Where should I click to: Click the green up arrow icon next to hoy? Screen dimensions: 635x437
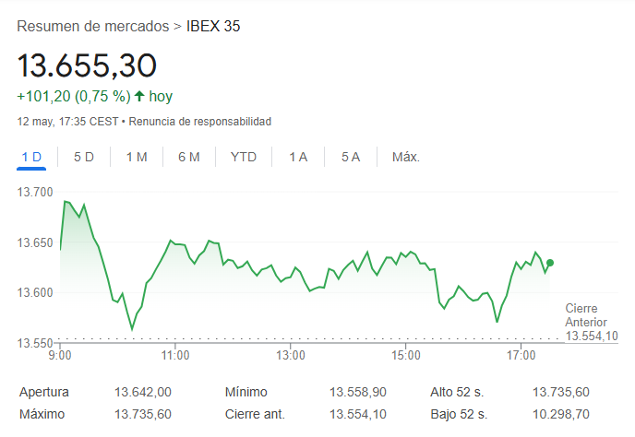pos(139,96)
